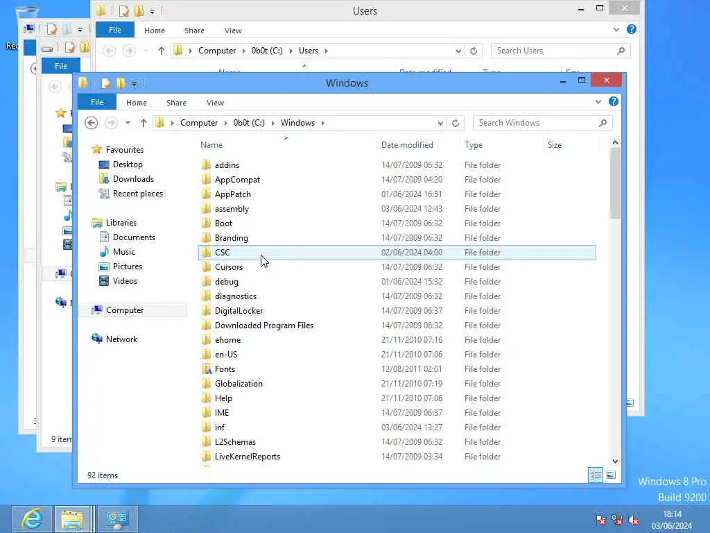Click the network tray icon
The width and height of the screenshot is (710, 533).
[616, 519]
